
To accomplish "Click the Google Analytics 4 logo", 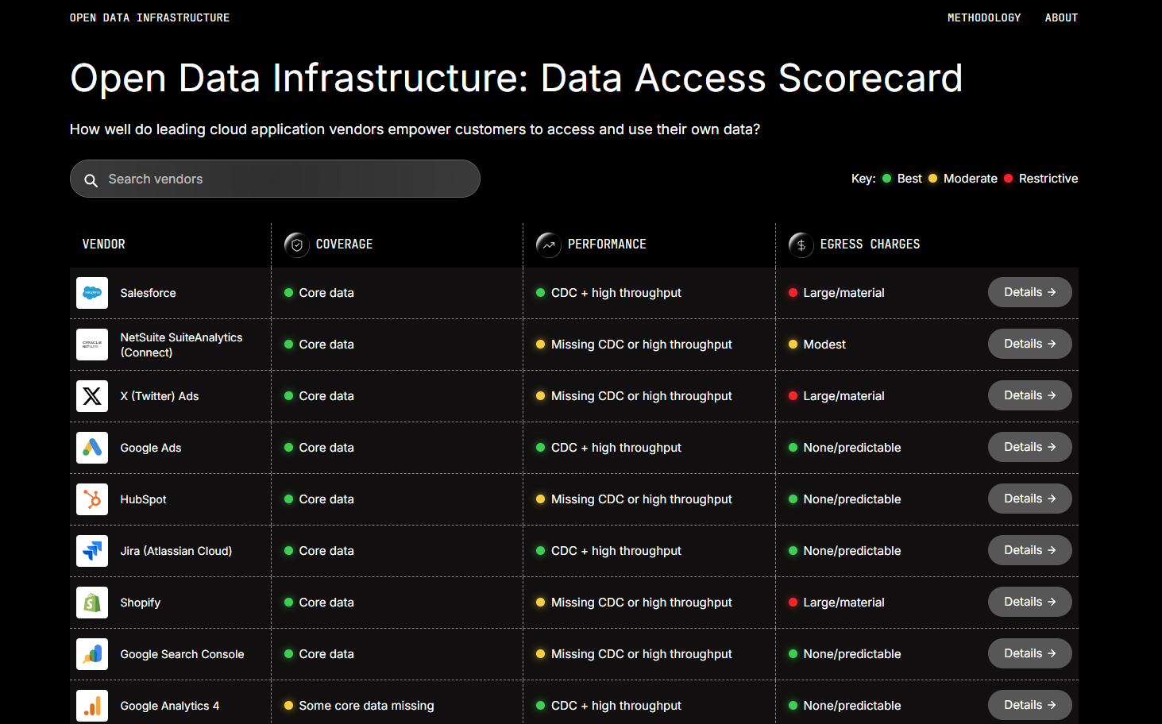I will pyautogui.click(x=92, y=706).
